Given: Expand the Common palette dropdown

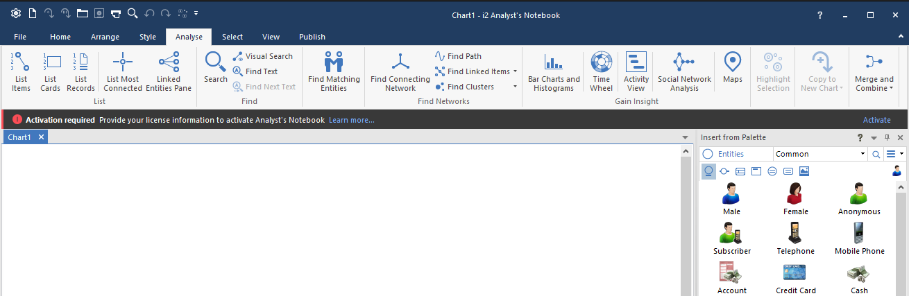Looking at the screenshot, I should (863, 154).
